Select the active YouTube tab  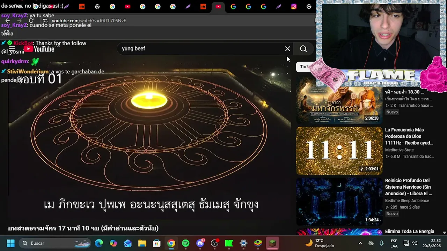218,7
